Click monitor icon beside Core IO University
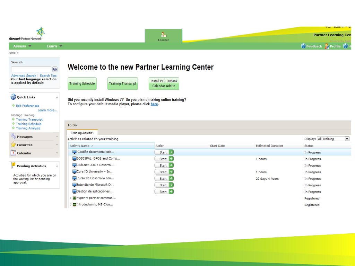Screen dimensions: 355x266 pos(75,172)
